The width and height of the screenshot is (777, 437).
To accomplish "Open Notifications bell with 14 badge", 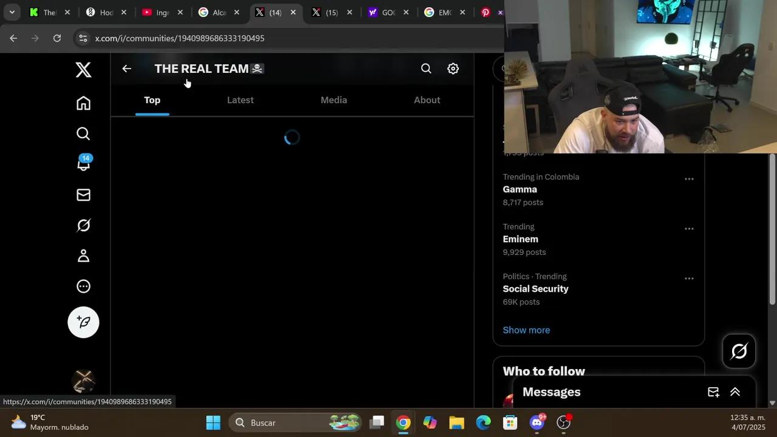I will point(83,164).
